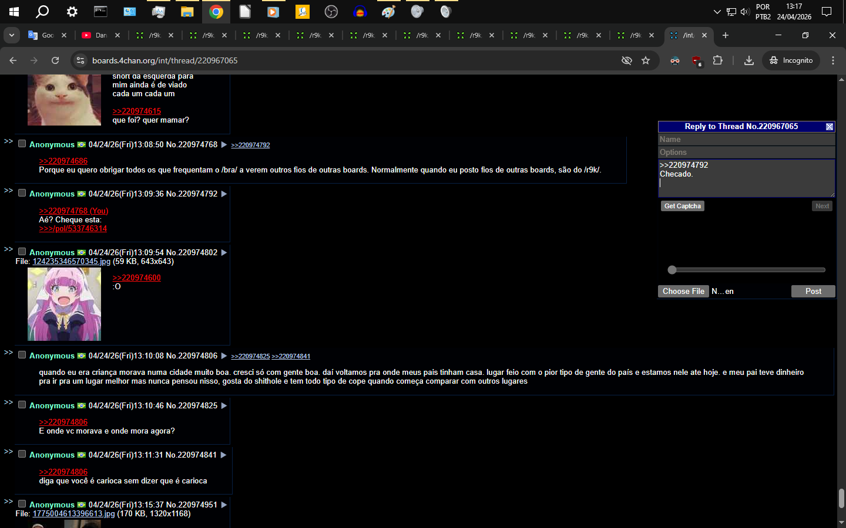846x528 pixels.
Task: Hide post No.220974806 using its >> button
Action: (8, 353)
